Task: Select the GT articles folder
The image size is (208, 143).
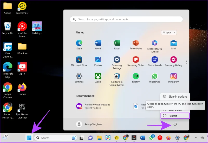Action: pos(22,49)
